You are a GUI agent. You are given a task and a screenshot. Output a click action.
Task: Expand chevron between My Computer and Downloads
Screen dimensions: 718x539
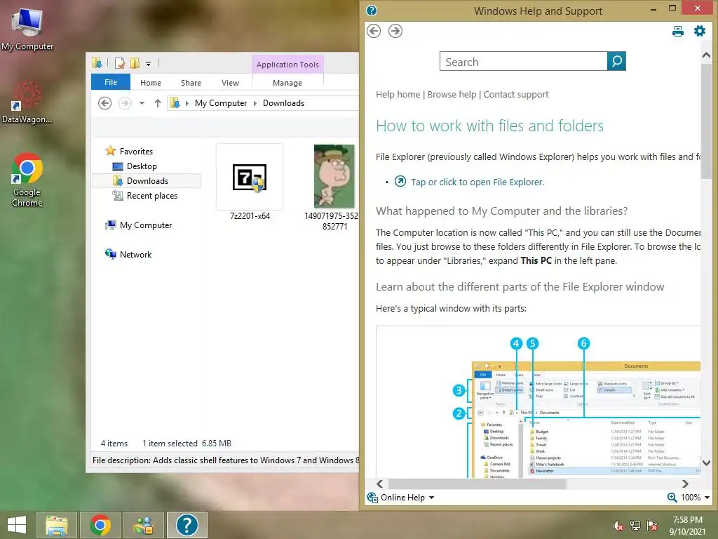pyautogui.click(x=255, y=103)
